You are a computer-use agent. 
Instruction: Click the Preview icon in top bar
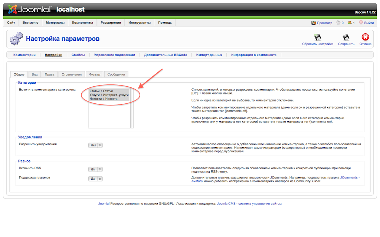(x=314, y=23)
